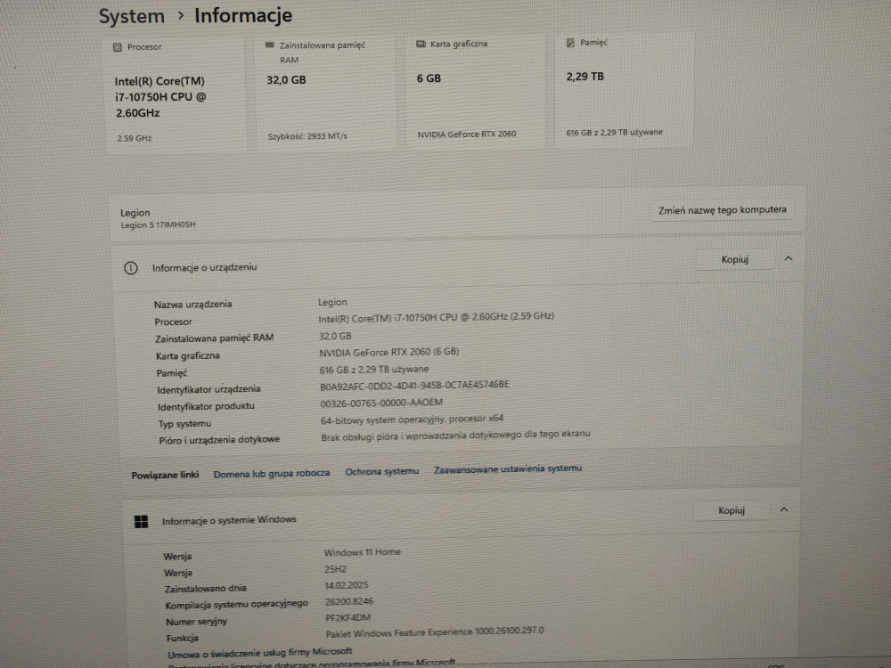Click the installed RAM memory icon
Viewport: 891px width, 668px height.
tap(270, 45)
